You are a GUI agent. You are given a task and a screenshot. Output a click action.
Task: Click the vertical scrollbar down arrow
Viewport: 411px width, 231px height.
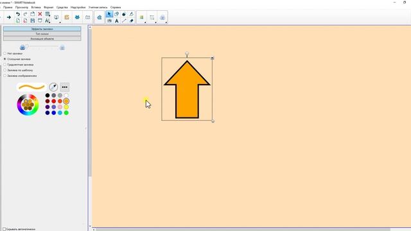point(90,226)
